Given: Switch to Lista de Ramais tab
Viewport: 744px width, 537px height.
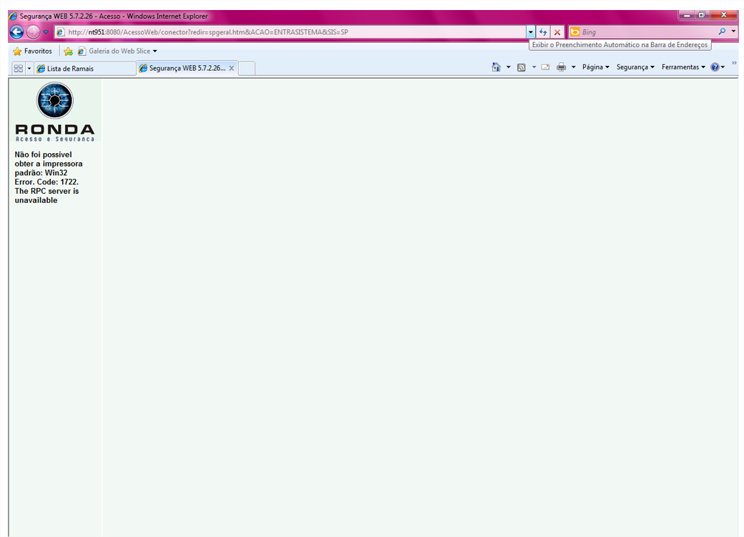Looking at the screenshot, I should [x=85, y=69].
